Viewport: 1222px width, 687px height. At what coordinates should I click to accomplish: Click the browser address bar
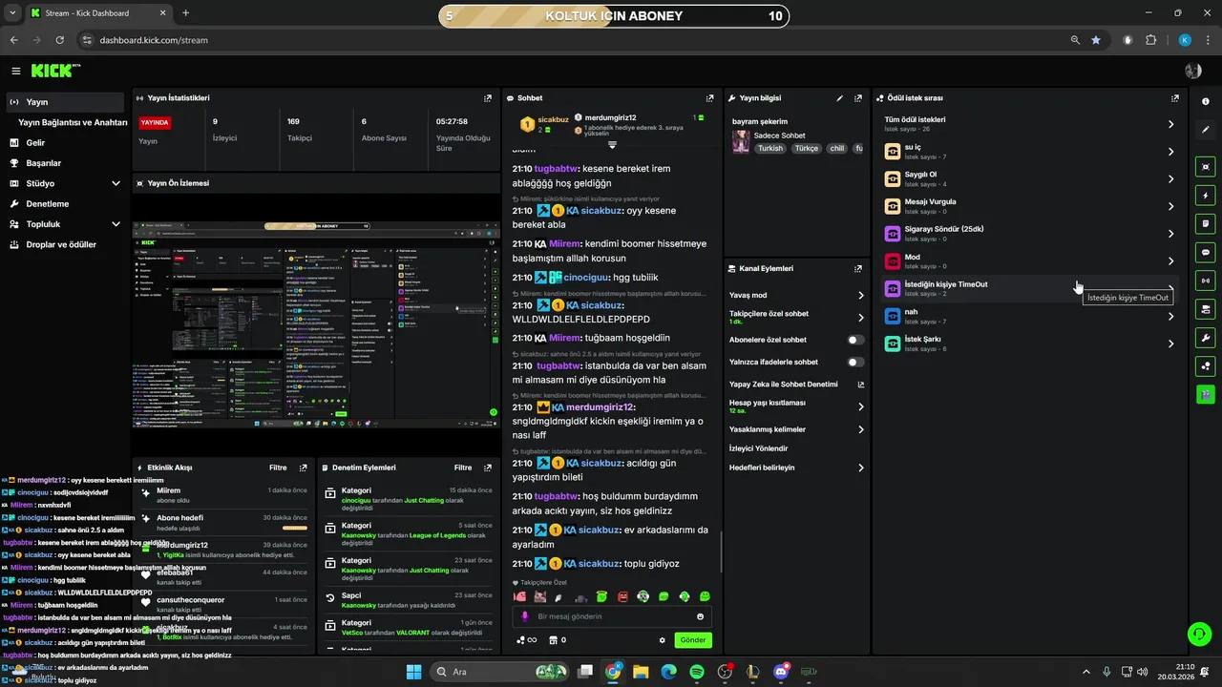[573, 40]
